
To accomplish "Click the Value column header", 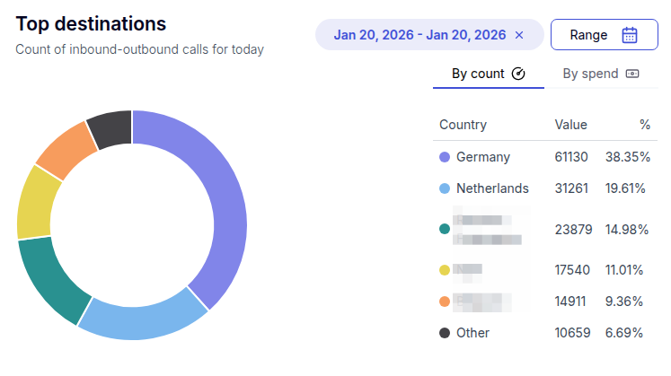I will [x=570, y=125].
